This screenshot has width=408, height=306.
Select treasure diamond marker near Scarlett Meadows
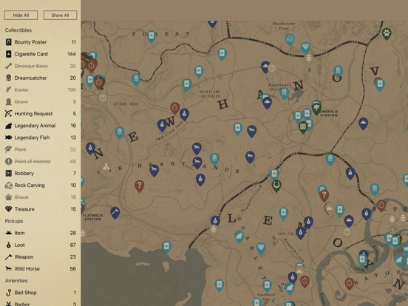click(x=261, y=248)
